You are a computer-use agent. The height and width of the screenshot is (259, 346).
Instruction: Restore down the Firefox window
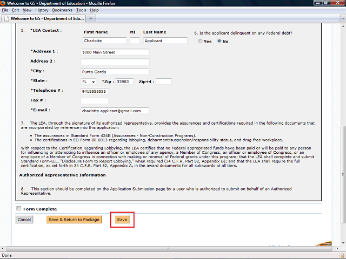tap(326, 3)
